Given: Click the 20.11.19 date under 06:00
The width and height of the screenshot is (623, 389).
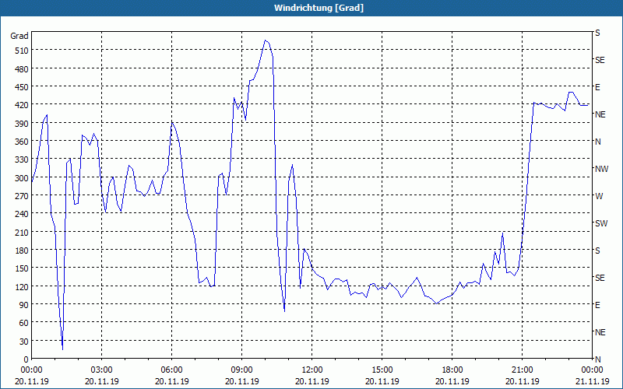Looking at the screenshot, I should 171,381.
